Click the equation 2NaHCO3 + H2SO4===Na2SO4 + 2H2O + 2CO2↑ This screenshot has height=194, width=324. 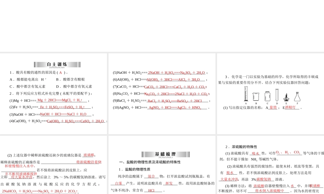(40, 191)
